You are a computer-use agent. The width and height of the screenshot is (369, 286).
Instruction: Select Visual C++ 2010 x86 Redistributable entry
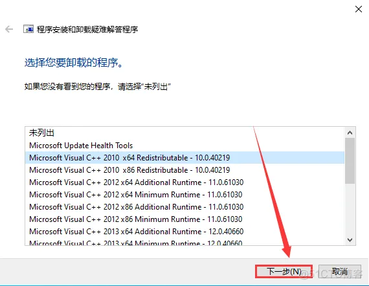coord(184,170)
